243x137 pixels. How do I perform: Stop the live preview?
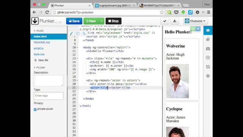coord(114,21)
